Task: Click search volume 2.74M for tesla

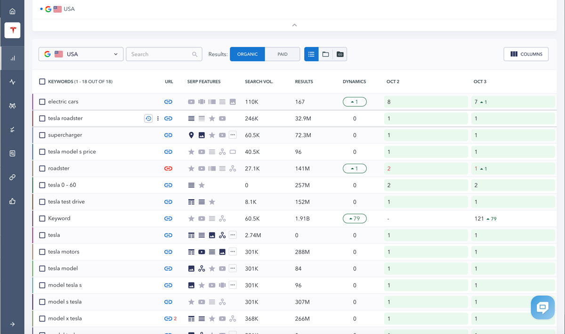Action: pos(253,235)
